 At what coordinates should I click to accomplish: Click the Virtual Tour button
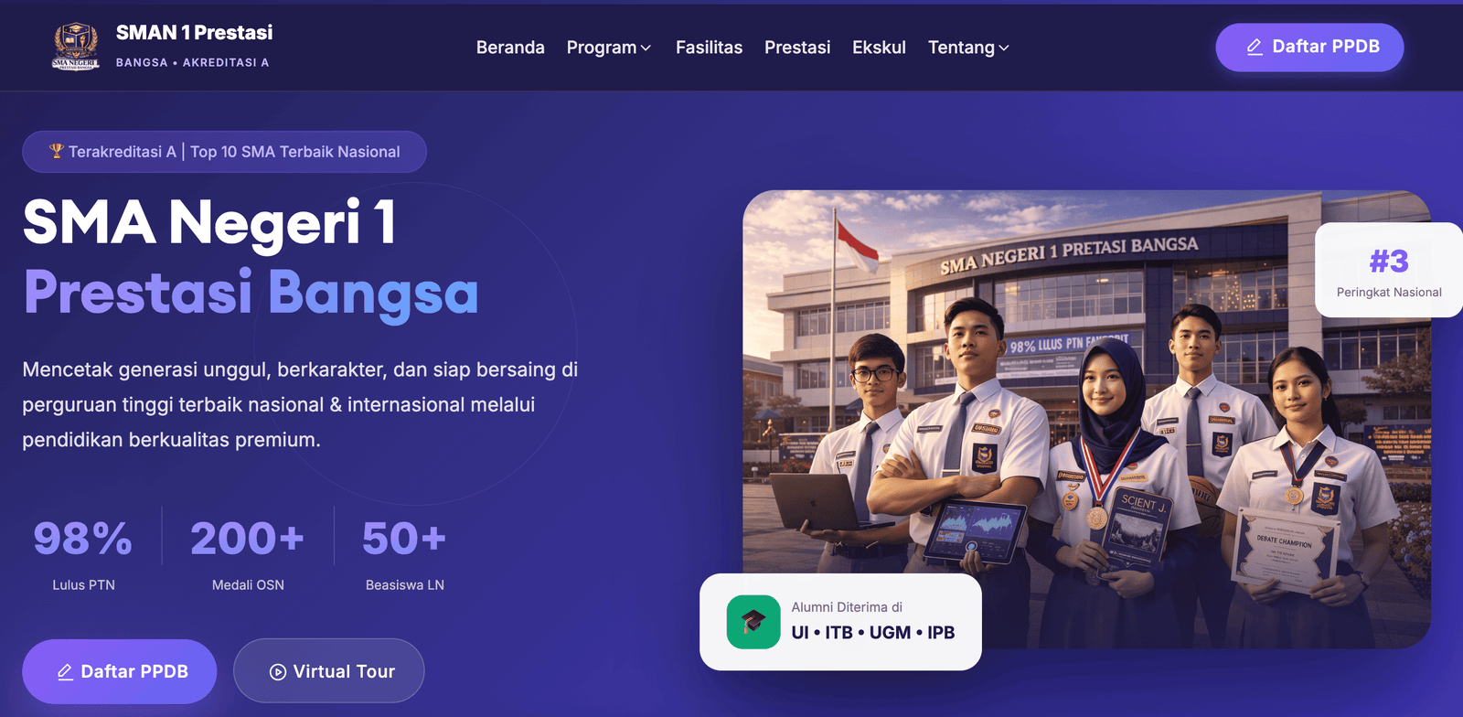click(x=329, y=671)
